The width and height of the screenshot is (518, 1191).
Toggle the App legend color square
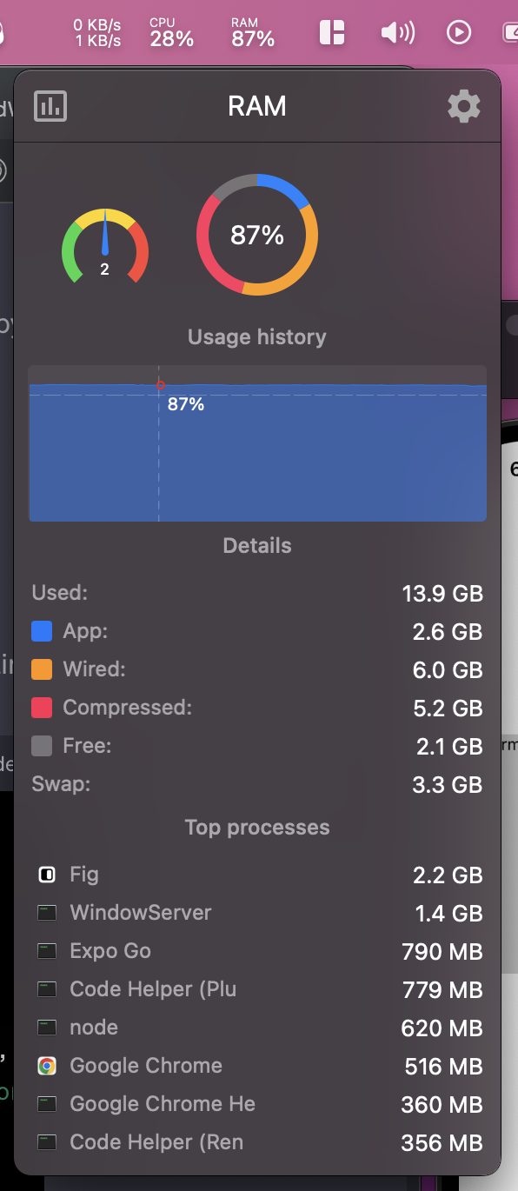coord(43,631)
